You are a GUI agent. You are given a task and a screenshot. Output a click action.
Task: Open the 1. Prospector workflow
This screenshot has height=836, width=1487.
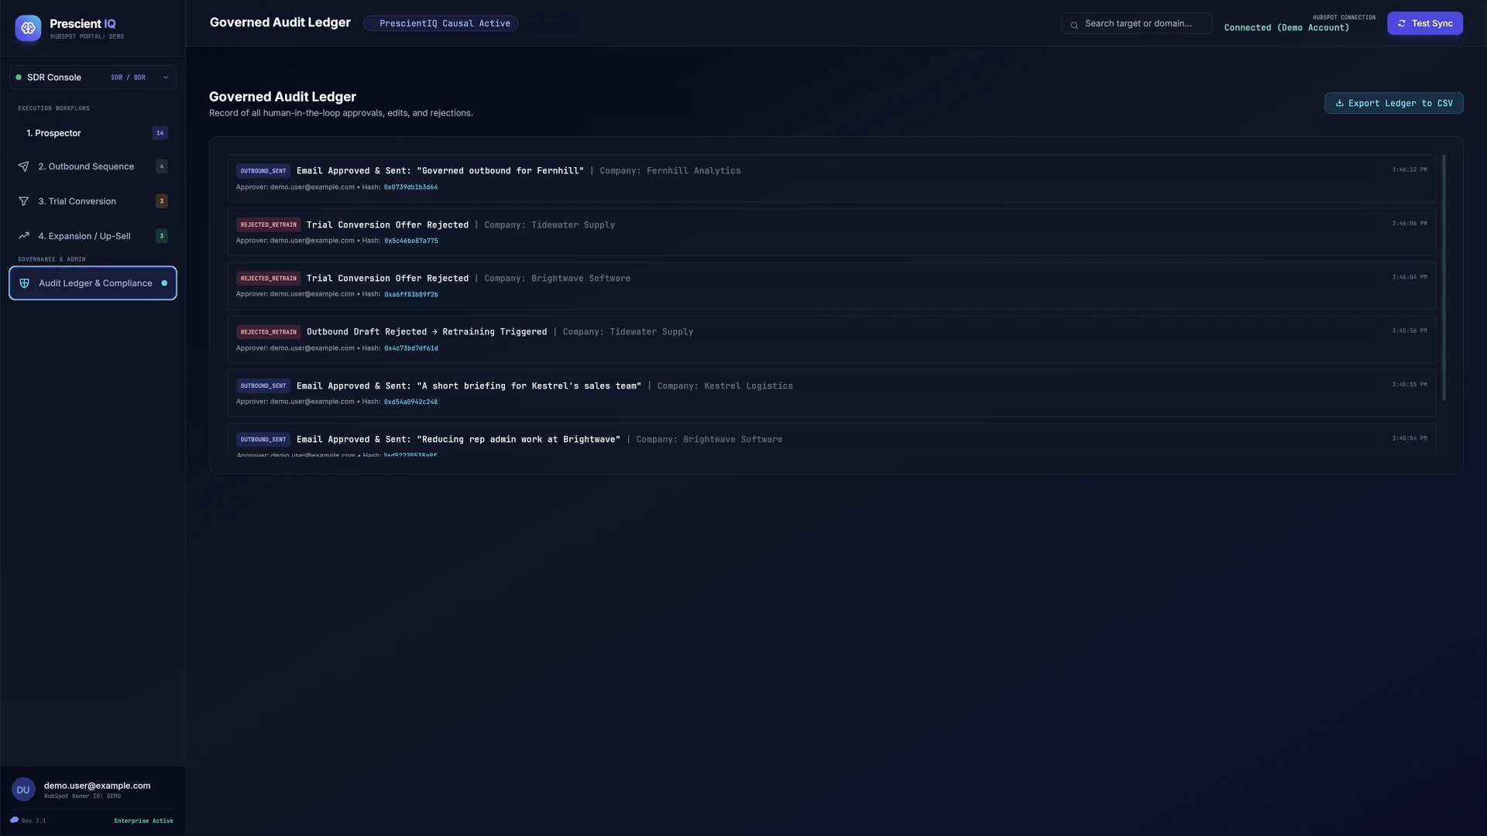click(x=93, y=133)
